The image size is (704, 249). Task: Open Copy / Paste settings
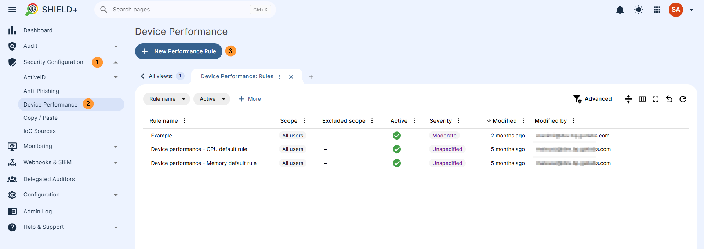[x=40, y=118]
